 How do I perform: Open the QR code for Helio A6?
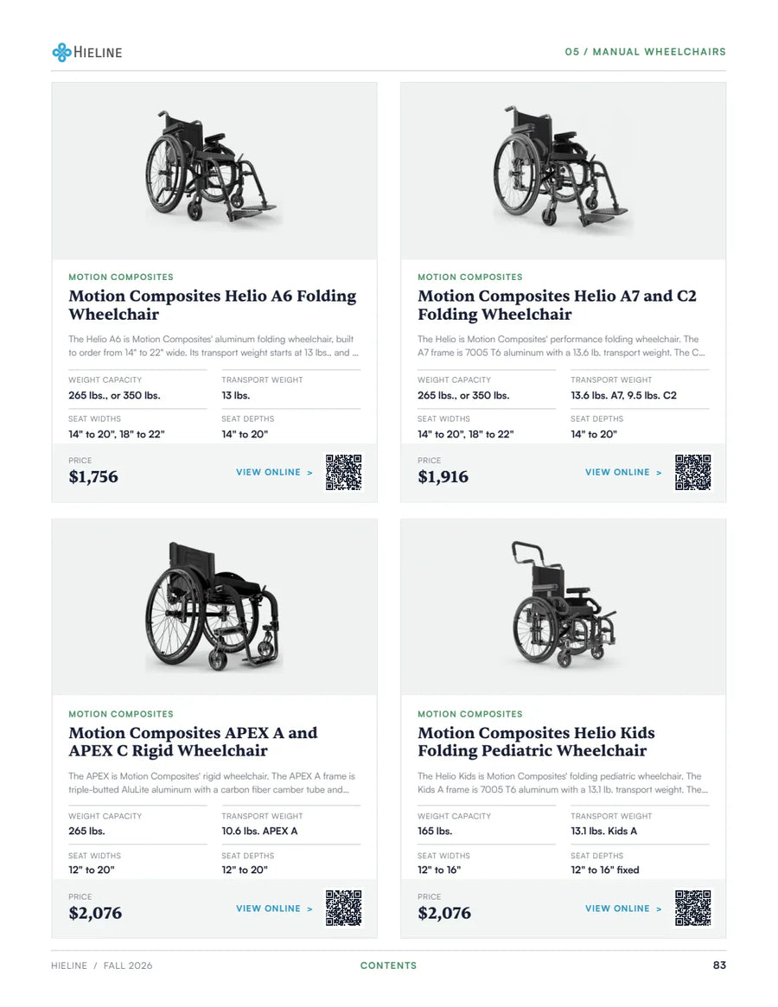[x=344, y=472]
